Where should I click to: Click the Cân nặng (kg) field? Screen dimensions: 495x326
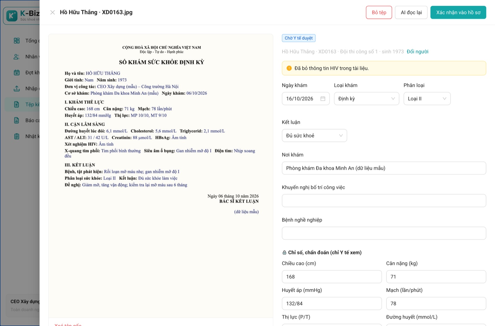click(x=436, y=277)
